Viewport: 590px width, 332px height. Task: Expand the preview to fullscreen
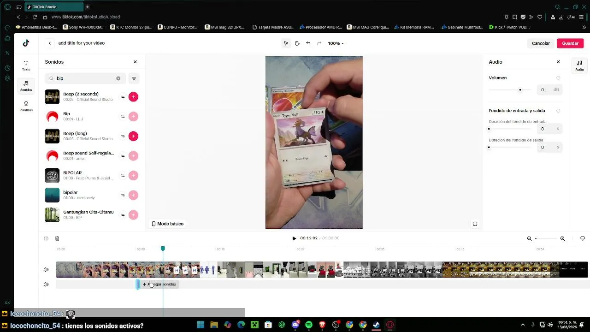point(475,224)
